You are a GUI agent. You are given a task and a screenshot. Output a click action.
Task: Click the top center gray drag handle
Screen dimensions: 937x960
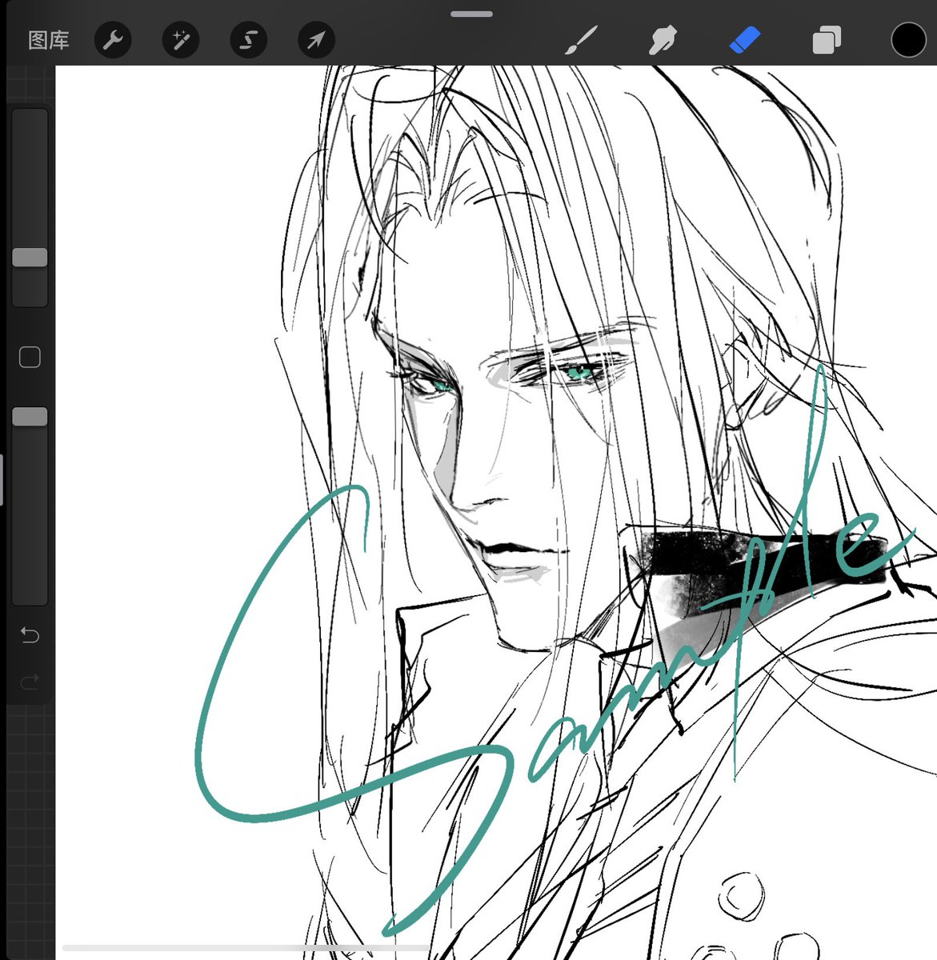coord(471,14)
